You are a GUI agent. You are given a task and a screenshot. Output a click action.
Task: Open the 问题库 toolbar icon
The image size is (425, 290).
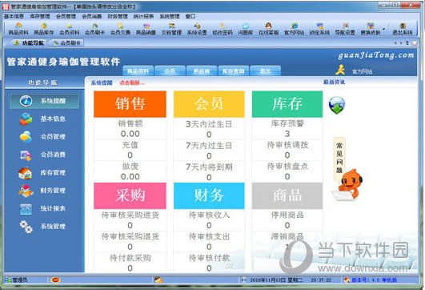pos(246,29)
